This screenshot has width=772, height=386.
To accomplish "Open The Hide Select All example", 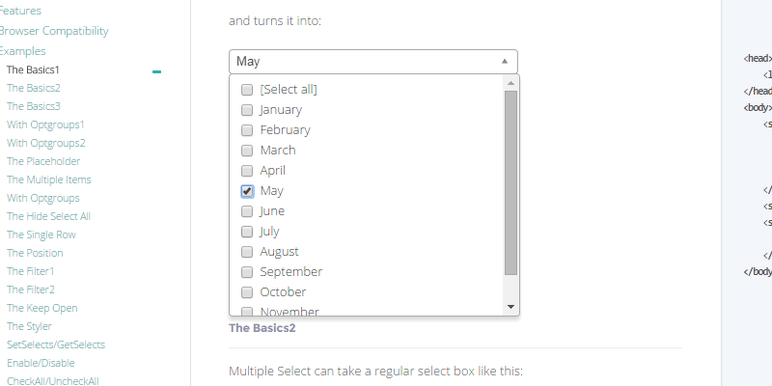I will (x=48, y=216).
